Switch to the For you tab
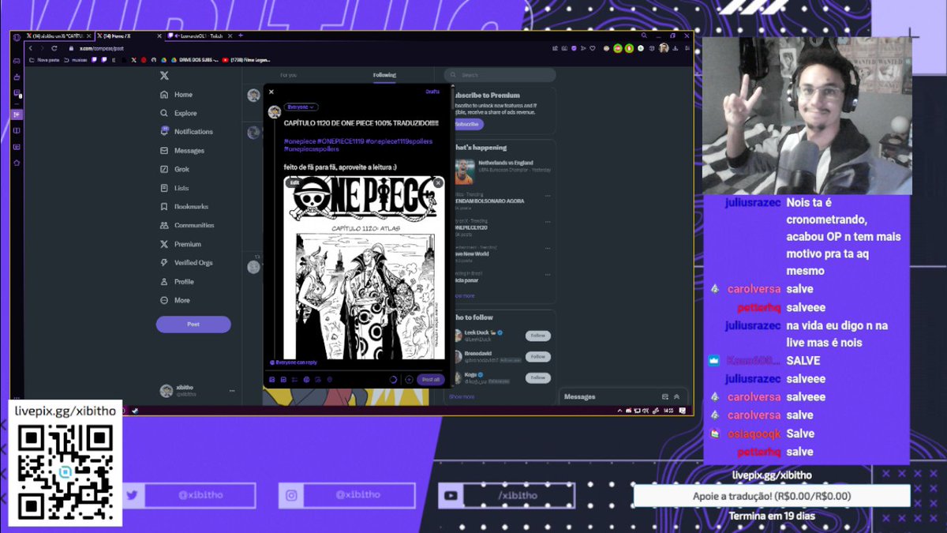 pyautogui.click(x=289, y=75)
